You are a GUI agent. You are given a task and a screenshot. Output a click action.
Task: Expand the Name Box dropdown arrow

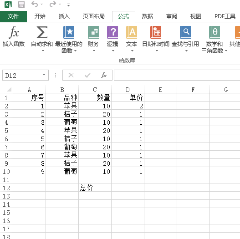click(x=44, y=75)
